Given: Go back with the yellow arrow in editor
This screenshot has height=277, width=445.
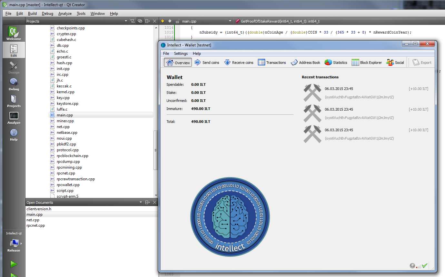Looking at the screenshot, I should pos(163,21).
